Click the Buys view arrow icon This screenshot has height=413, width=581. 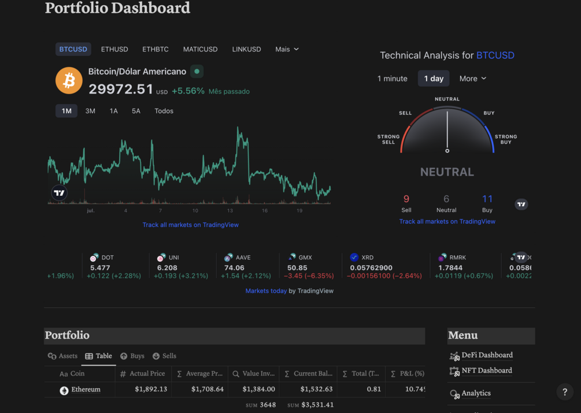[124, 356]
